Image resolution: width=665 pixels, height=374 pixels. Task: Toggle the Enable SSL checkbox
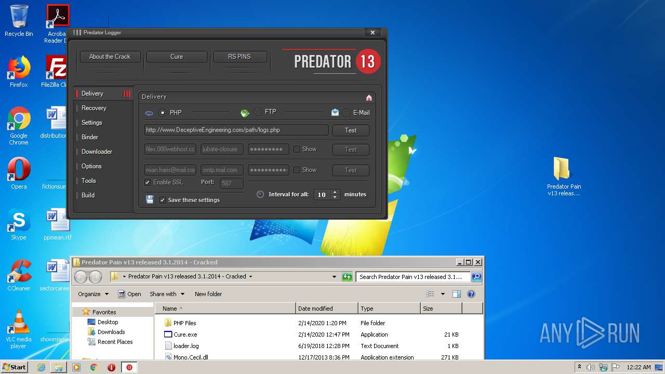148,182
